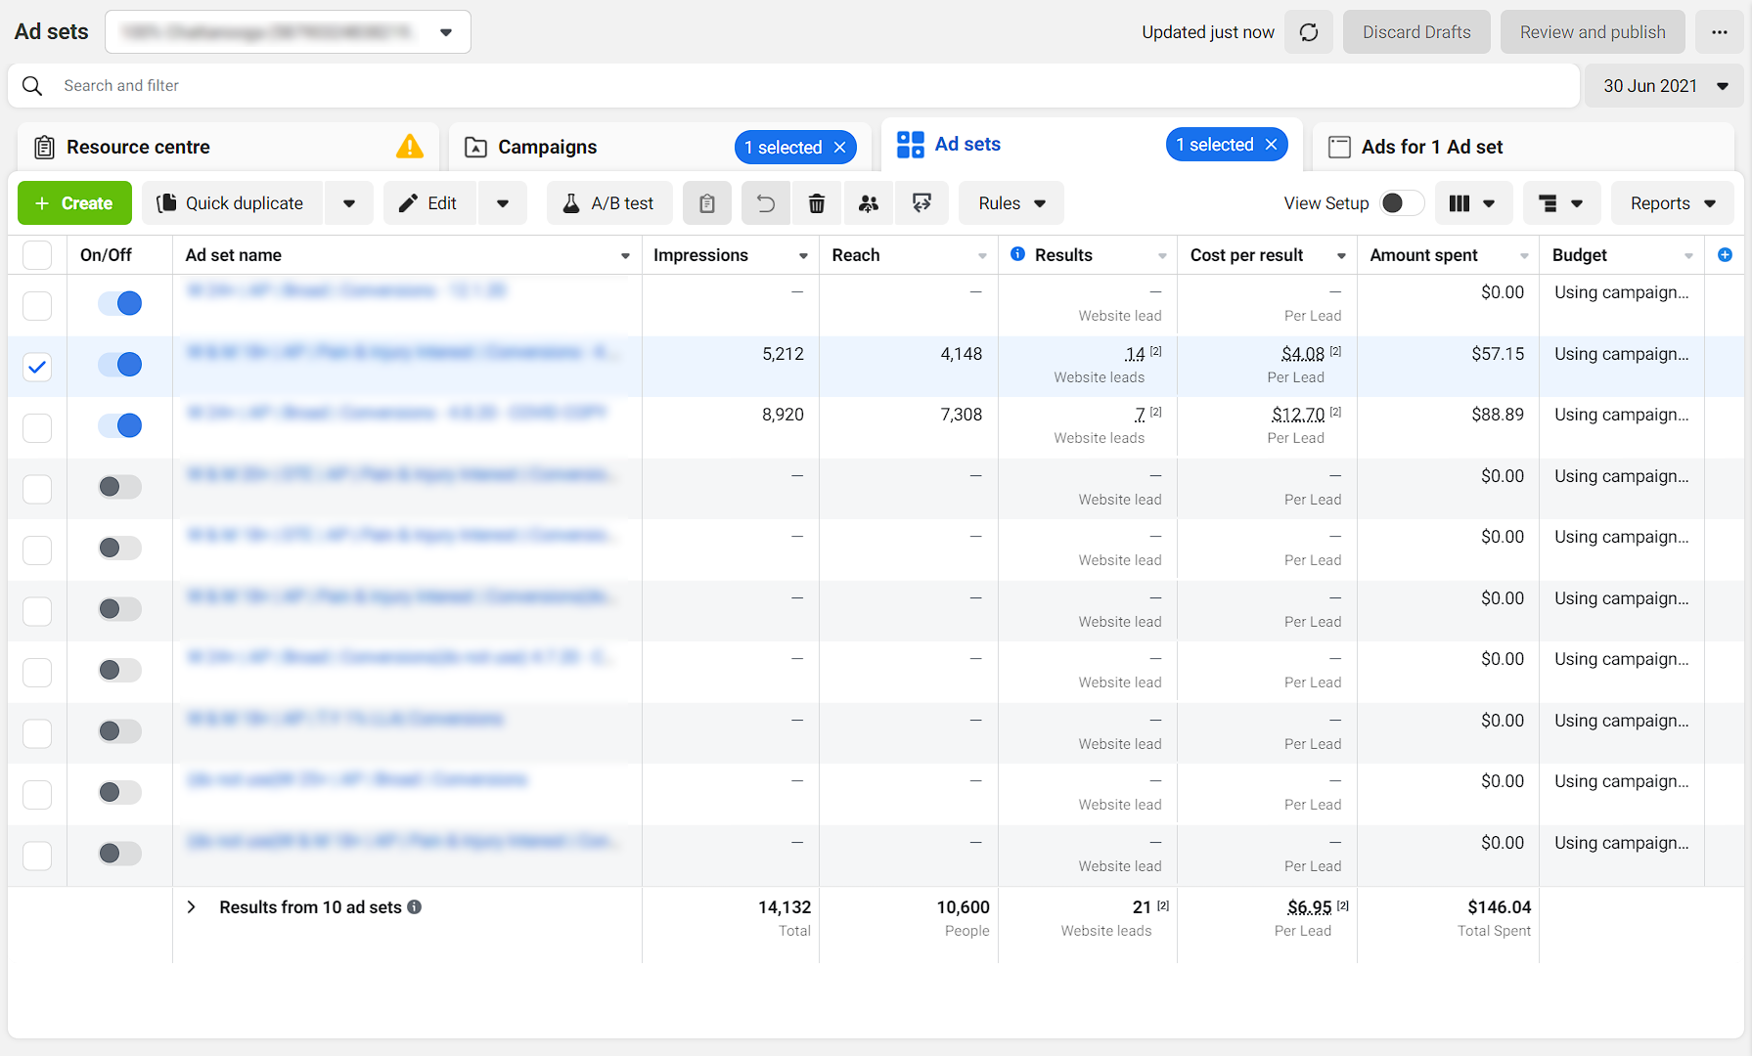
Task: Click the Search and filter field
Action: tap(391, 85)
